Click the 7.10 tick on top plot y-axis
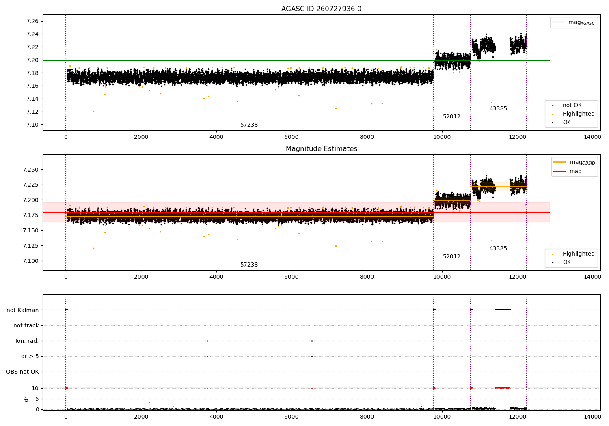This screenshot has height=426, width=609. click(32, 125)
